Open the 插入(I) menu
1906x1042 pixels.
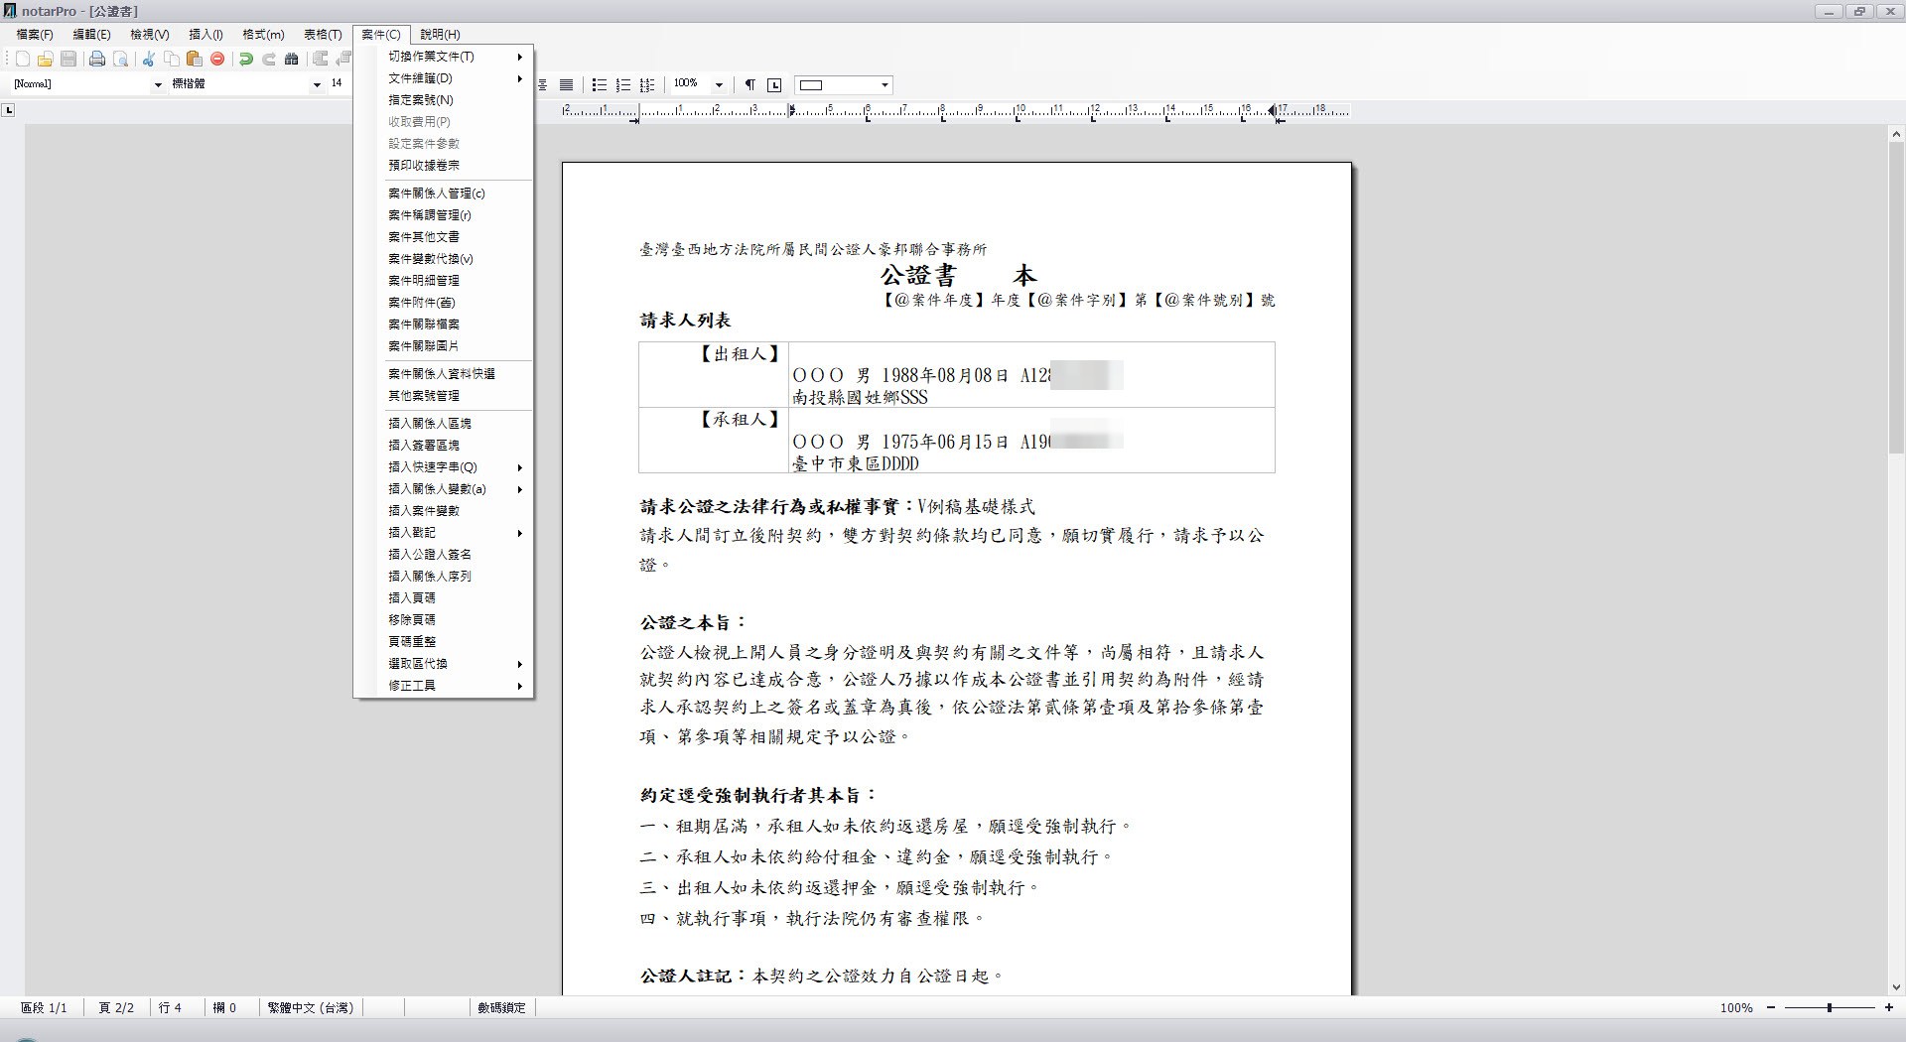205,35
